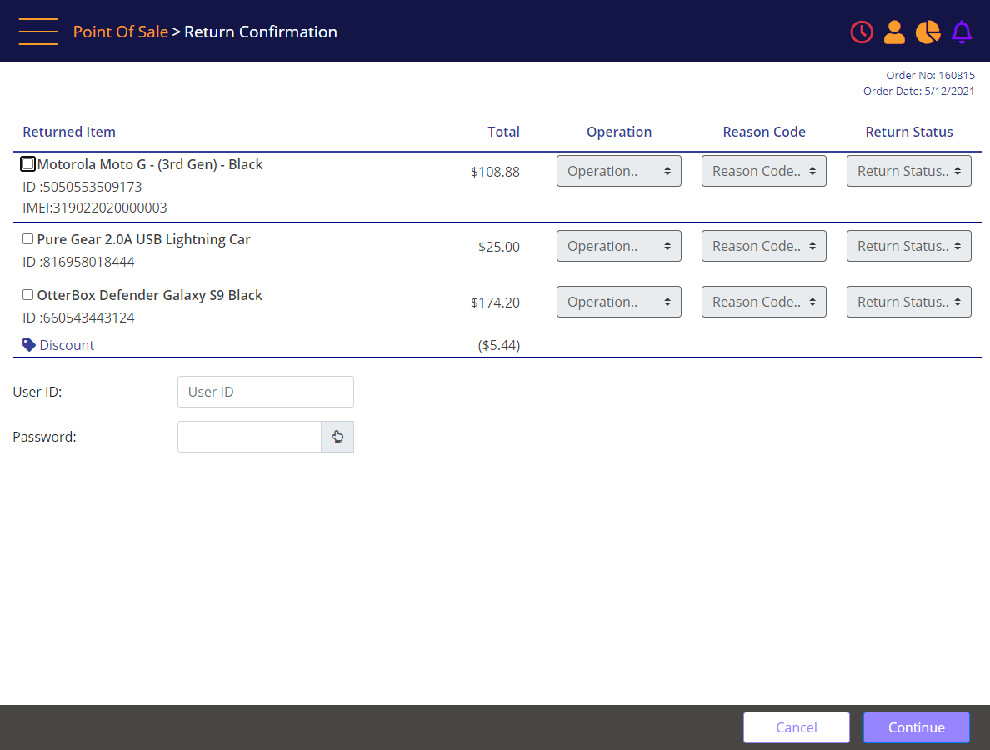Click the ($5.44) discount amount
The width and height of the screenshot is (990, 750).
point(499,345)
